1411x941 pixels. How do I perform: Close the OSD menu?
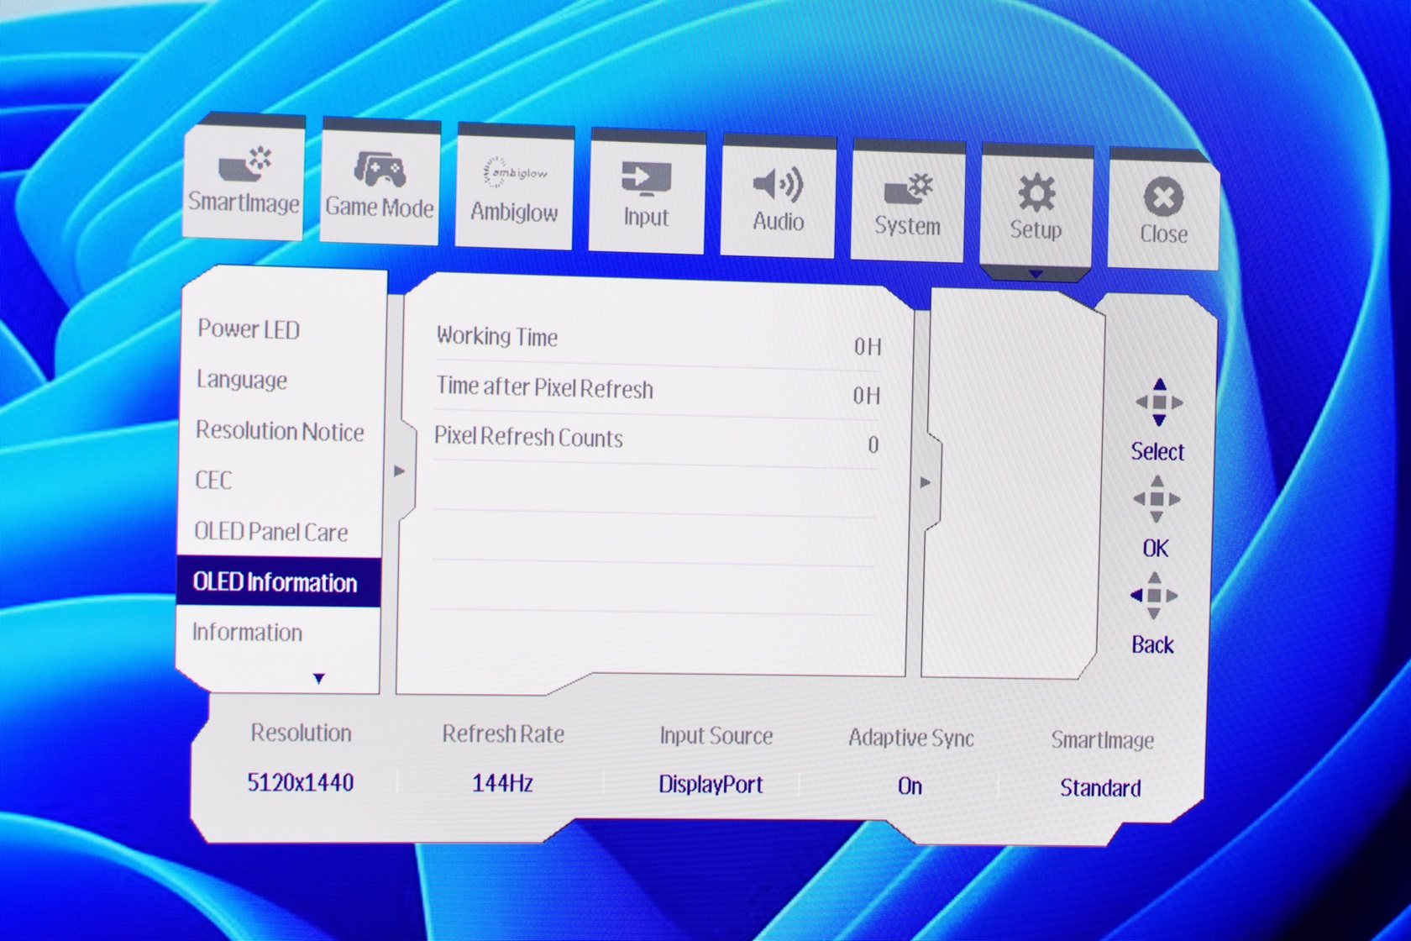tap(1163, 211)
